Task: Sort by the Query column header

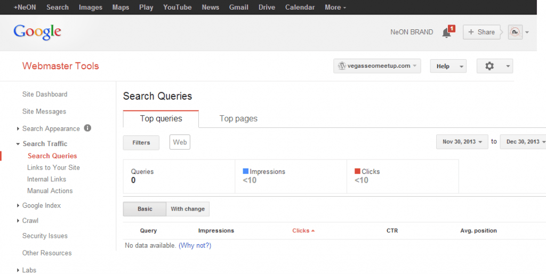Action: pos(148,230)
